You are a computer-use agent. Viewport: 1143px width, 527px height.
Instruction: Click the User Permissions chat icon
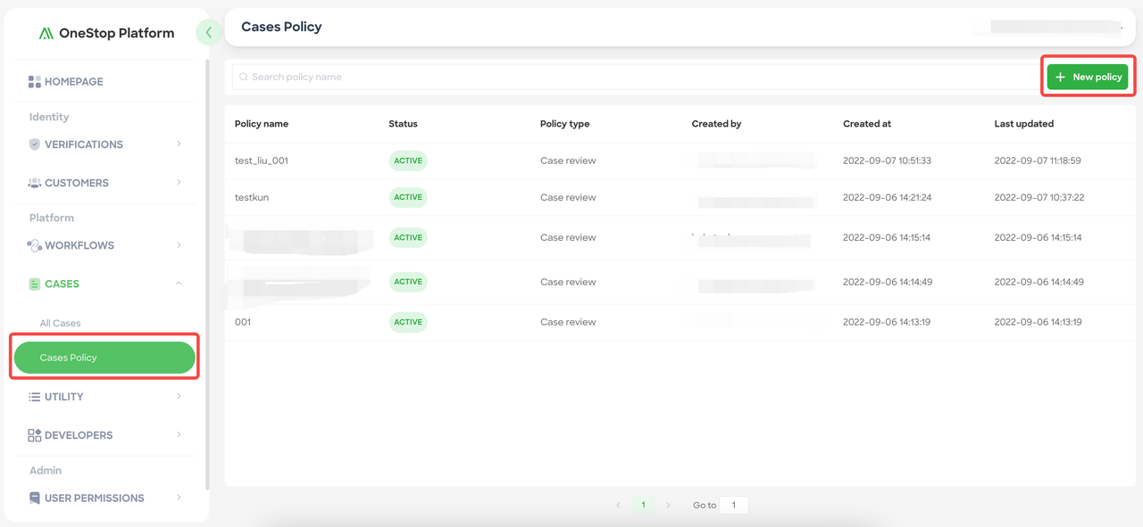click(35, 498)
